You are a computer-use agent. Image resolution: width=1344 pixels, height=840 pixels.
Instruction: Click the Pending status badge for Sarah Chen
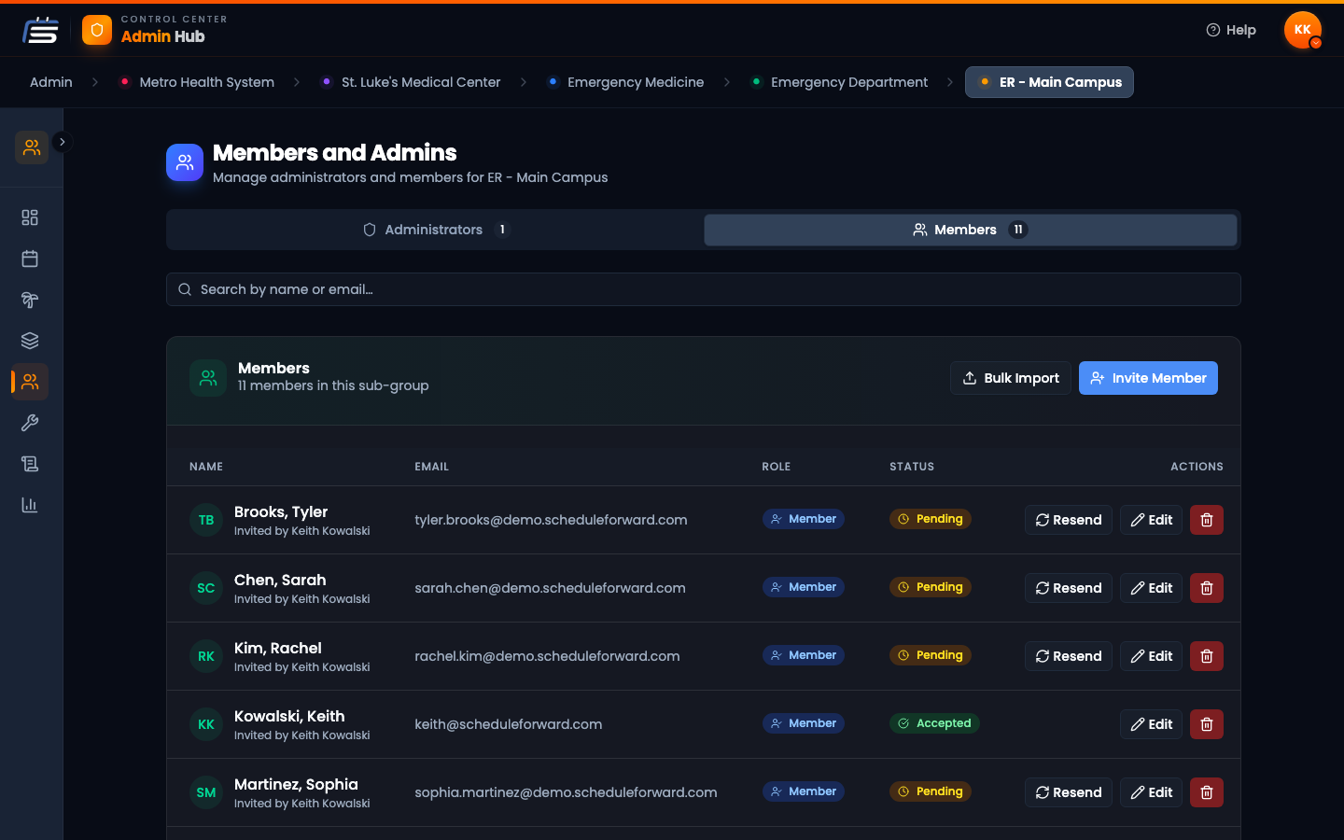point(931,587)
